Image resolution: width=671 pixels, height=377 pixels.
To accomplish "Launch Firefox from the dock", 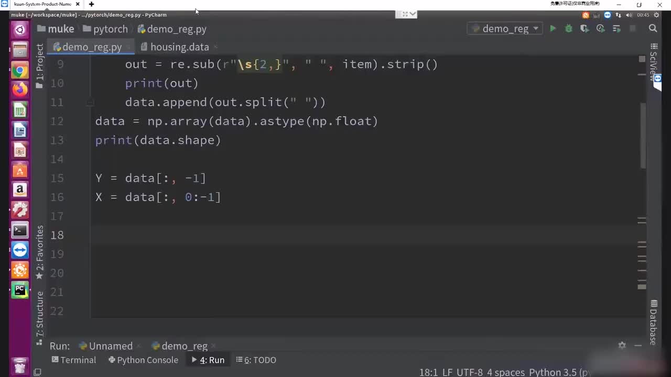I will [20, 90].
